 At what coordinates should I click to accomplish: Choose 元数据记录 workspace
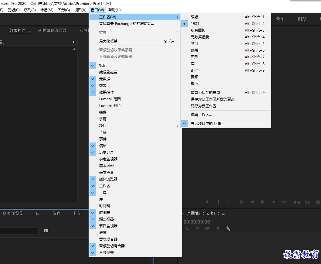pyautogui.click(x=226, y=37)
